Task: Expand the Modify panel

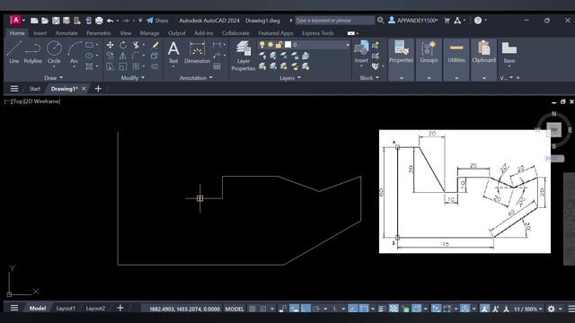Action: (x=132, y=78)
